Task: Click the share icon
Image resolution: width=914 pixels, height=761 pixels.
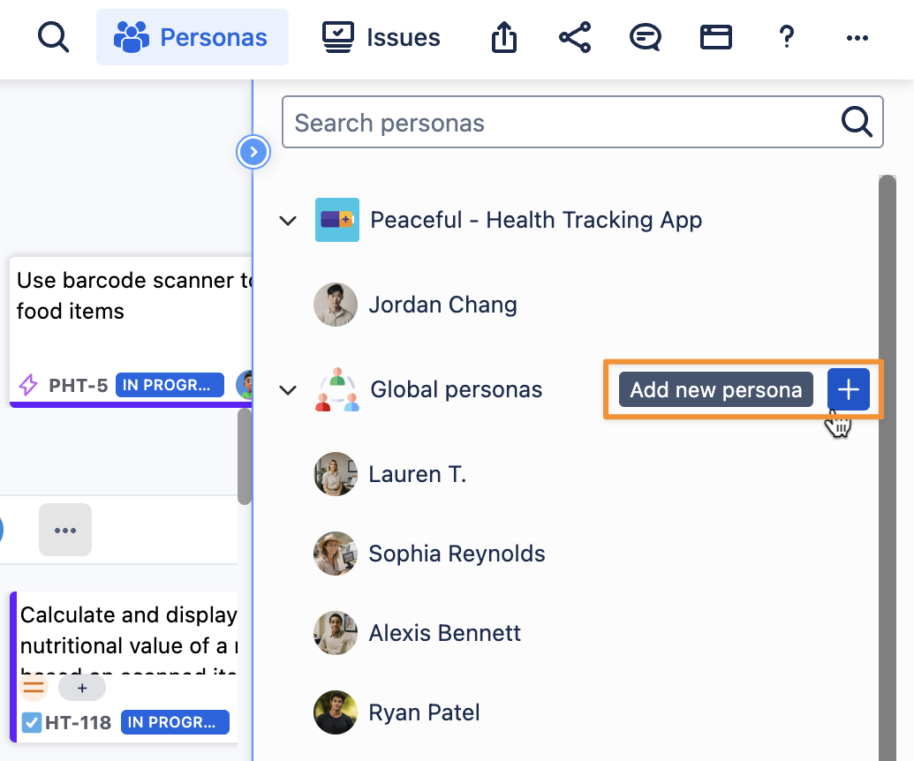Action: pyautogui.click(x=575, y=38)
